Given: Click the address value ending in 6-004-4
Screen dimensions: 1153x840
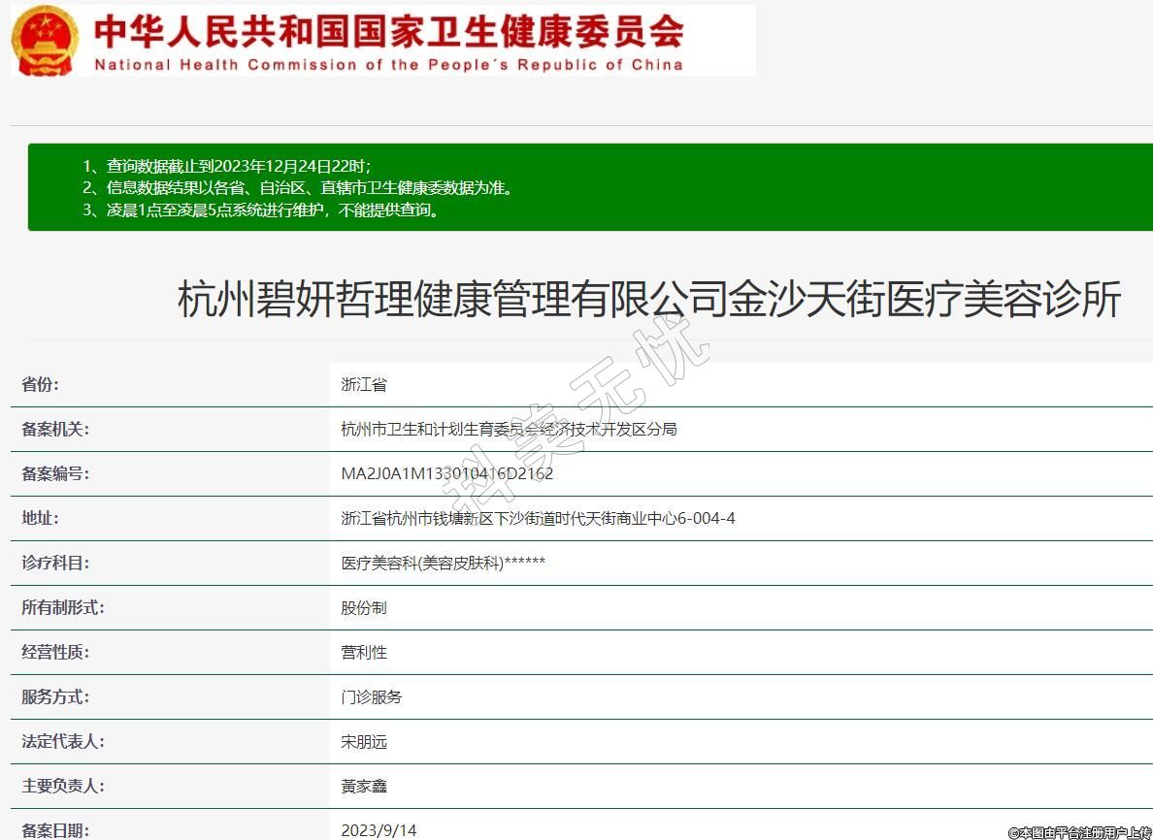Looking at the screenshot, I should (538, 519).
